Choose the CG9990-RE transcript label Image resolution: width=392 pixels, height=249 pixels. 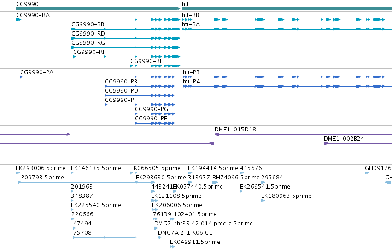point(147,61)
